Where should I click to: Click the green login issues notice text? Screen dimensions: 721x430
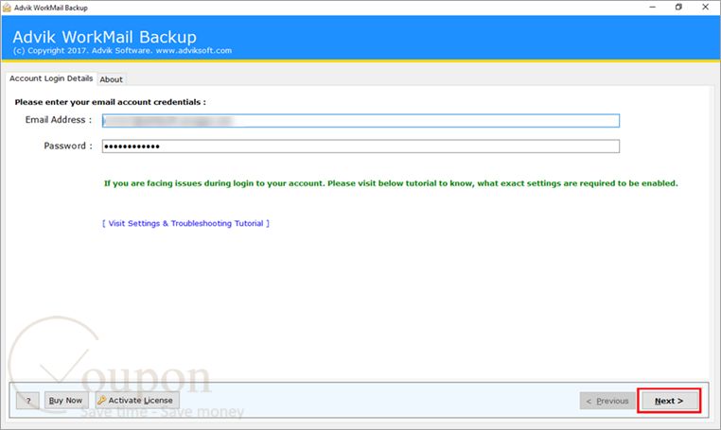click(391, 183)
